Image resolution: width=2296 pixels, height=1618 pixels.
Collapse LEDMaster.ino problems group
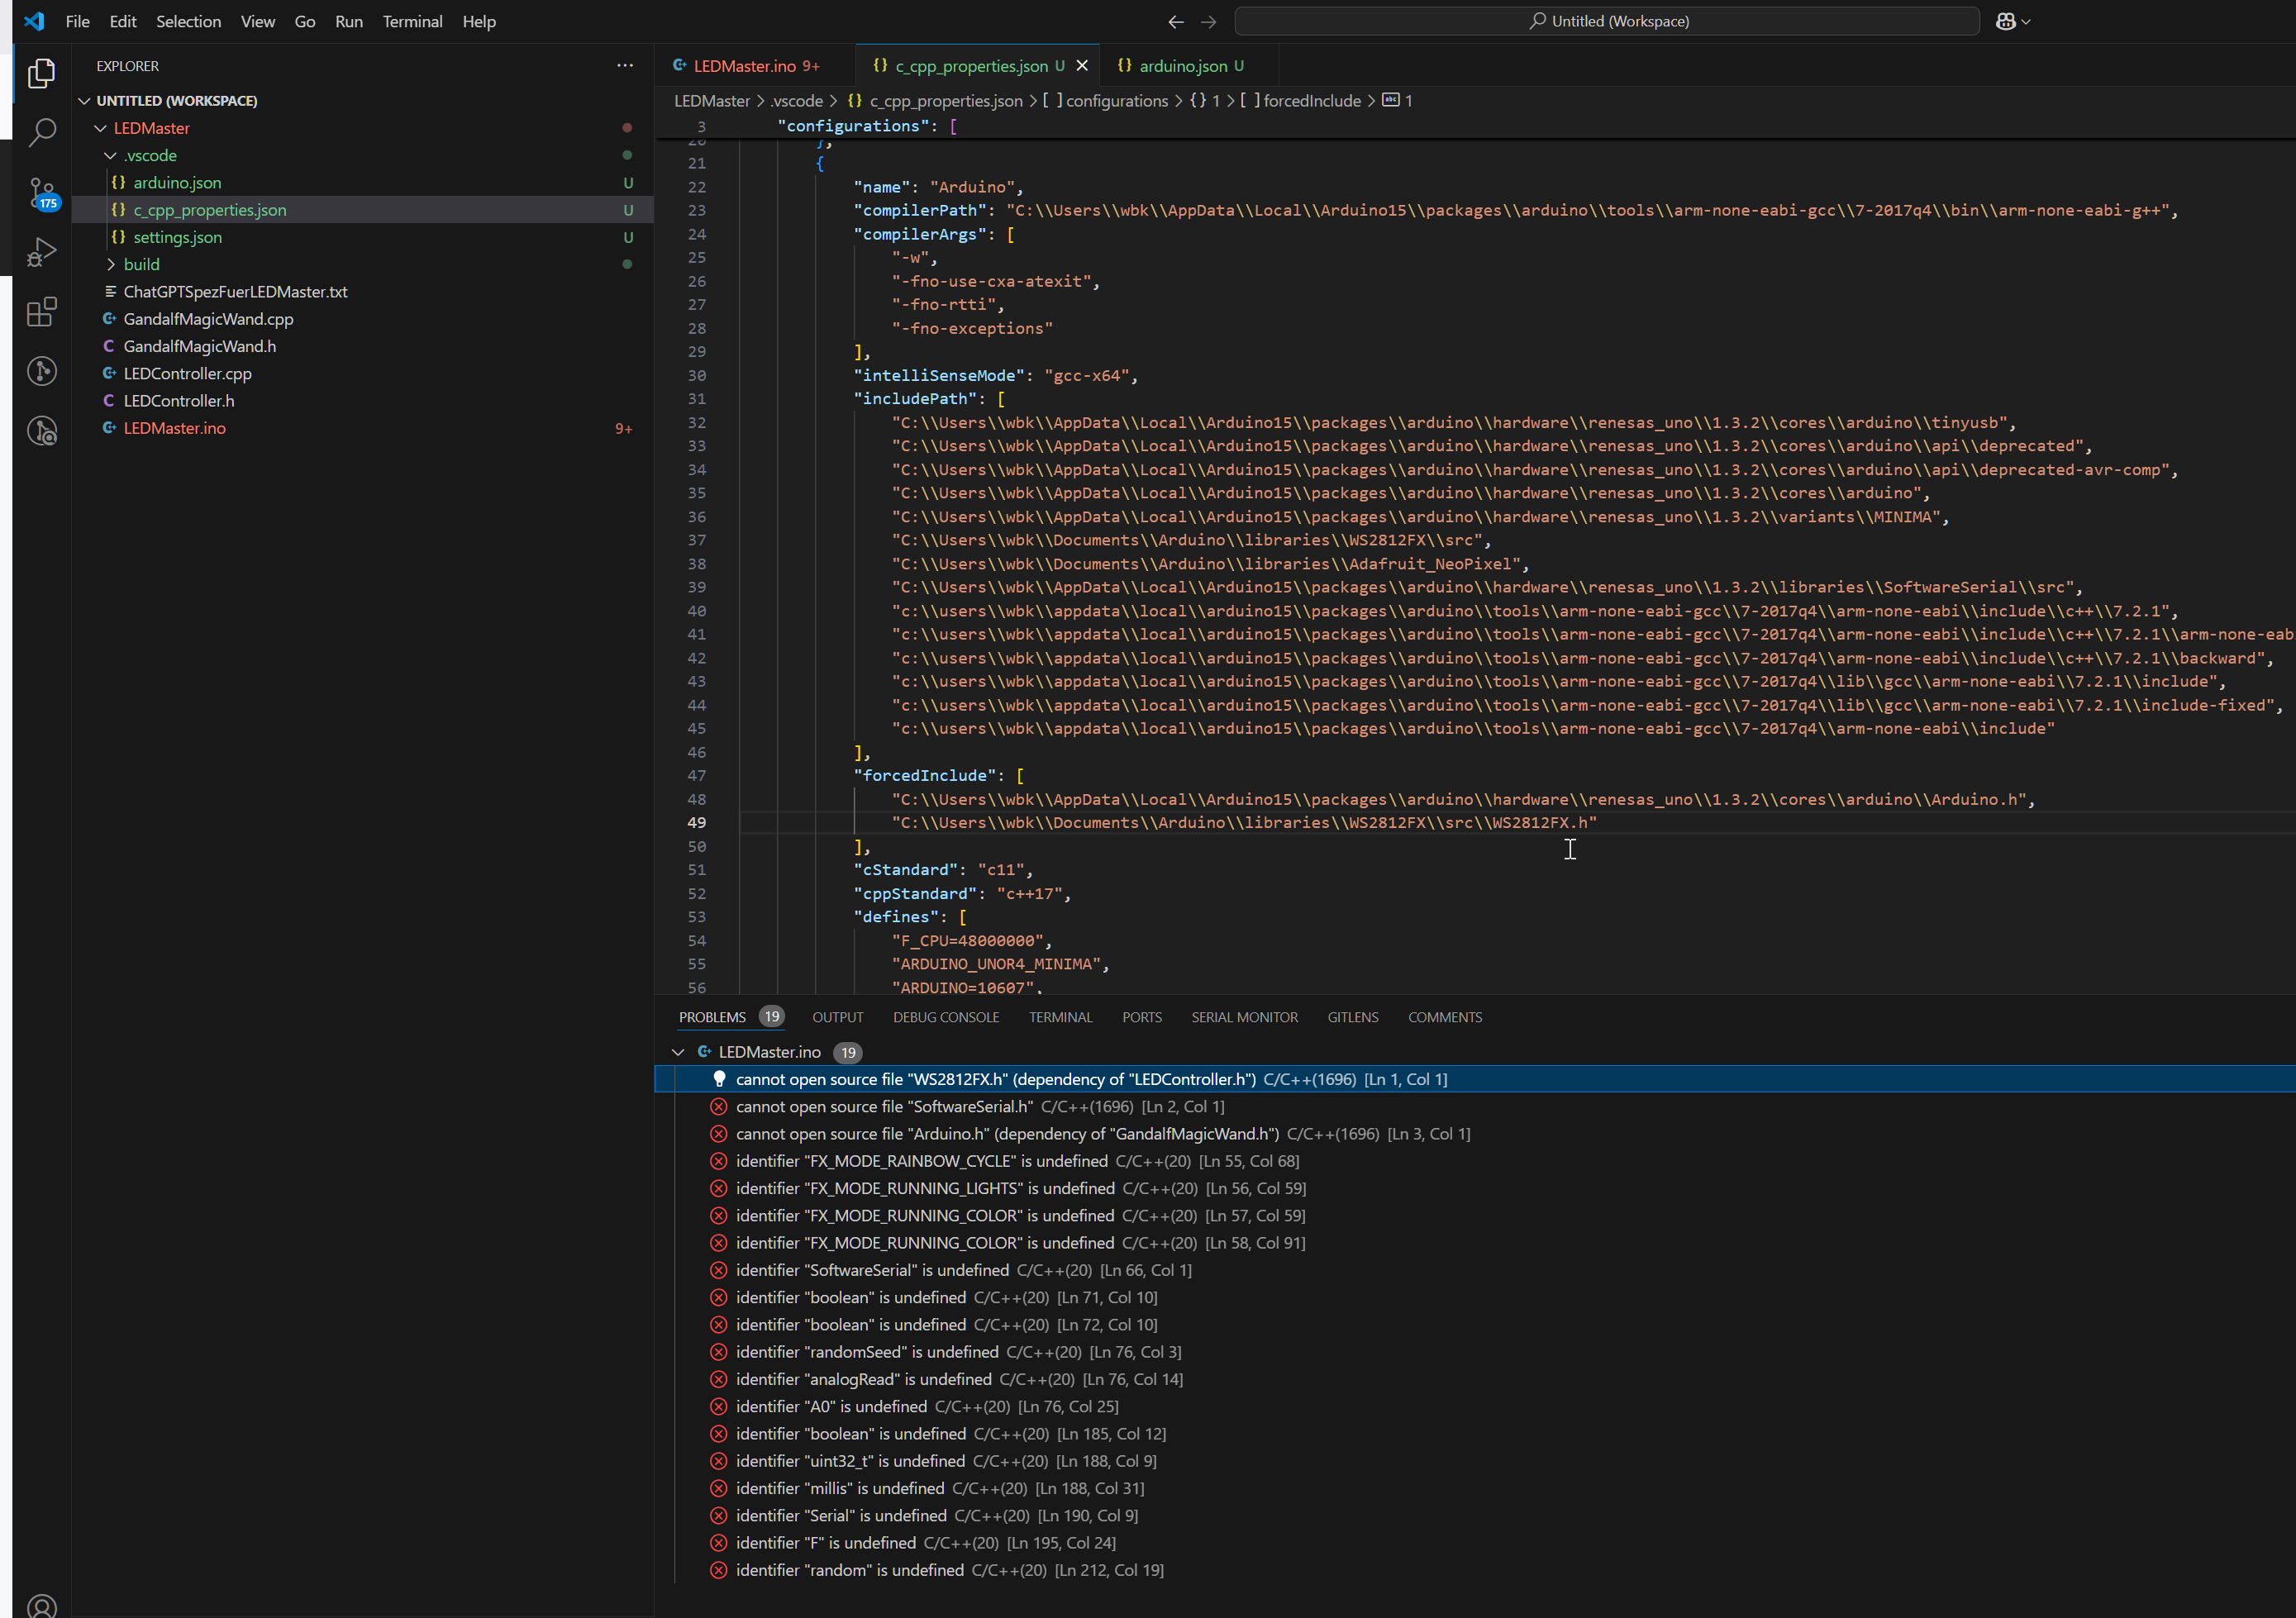[x=678, y=1052]
